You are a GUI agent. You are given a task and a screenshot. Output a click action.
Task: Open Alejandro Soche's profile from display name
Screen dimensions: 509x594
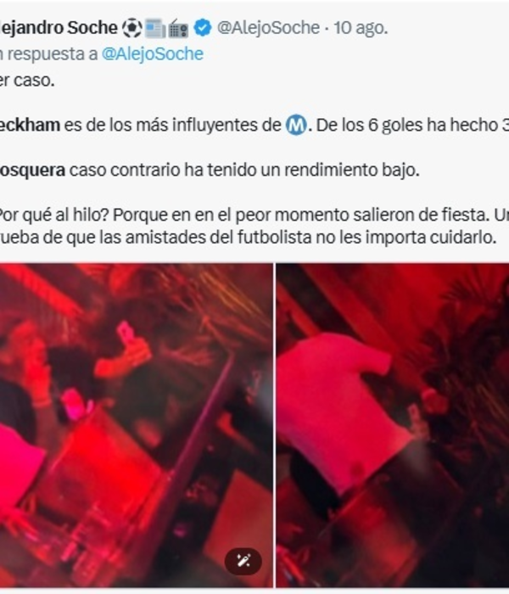point(59,28)
